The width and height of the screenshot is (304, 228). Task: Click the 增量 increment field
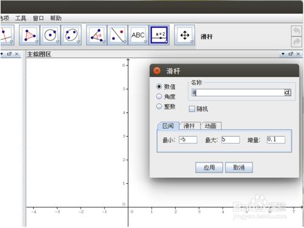(276, 140)
